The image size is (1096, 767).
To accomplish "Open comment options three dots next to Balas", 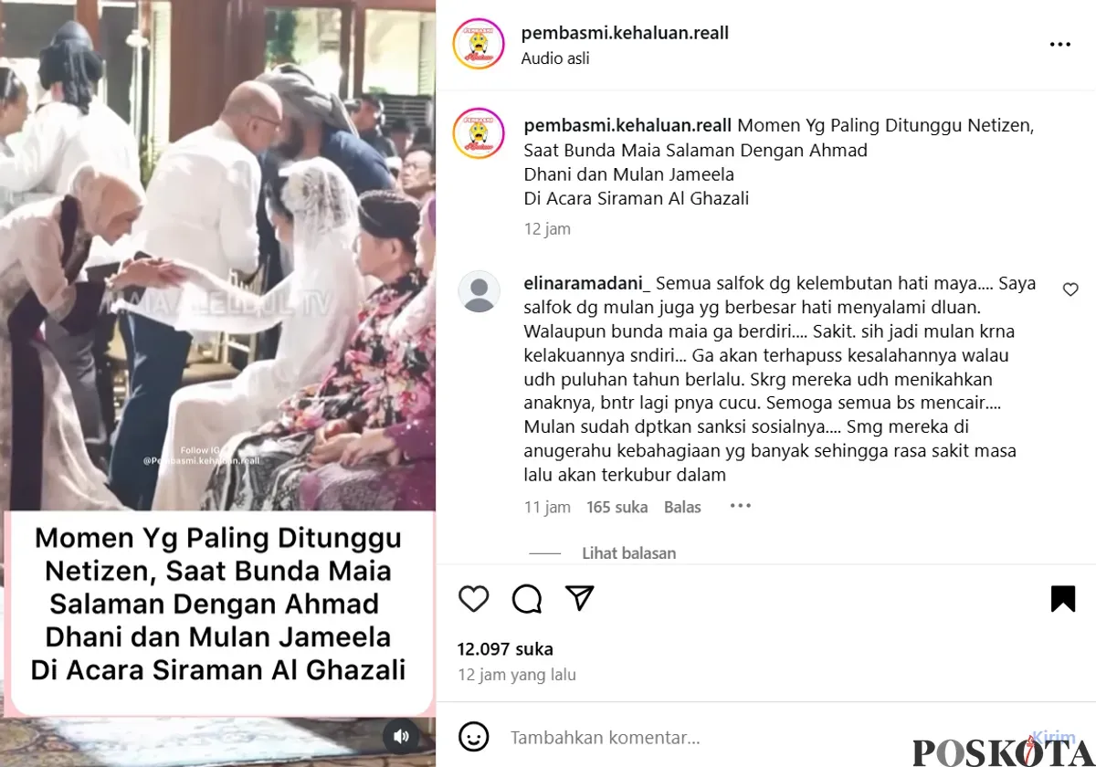I will [740, 506].
